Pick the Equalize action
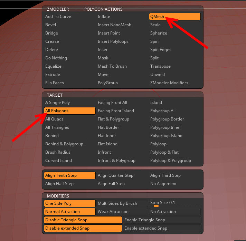This screenshot has width=246, height=241. coord(53,67)
